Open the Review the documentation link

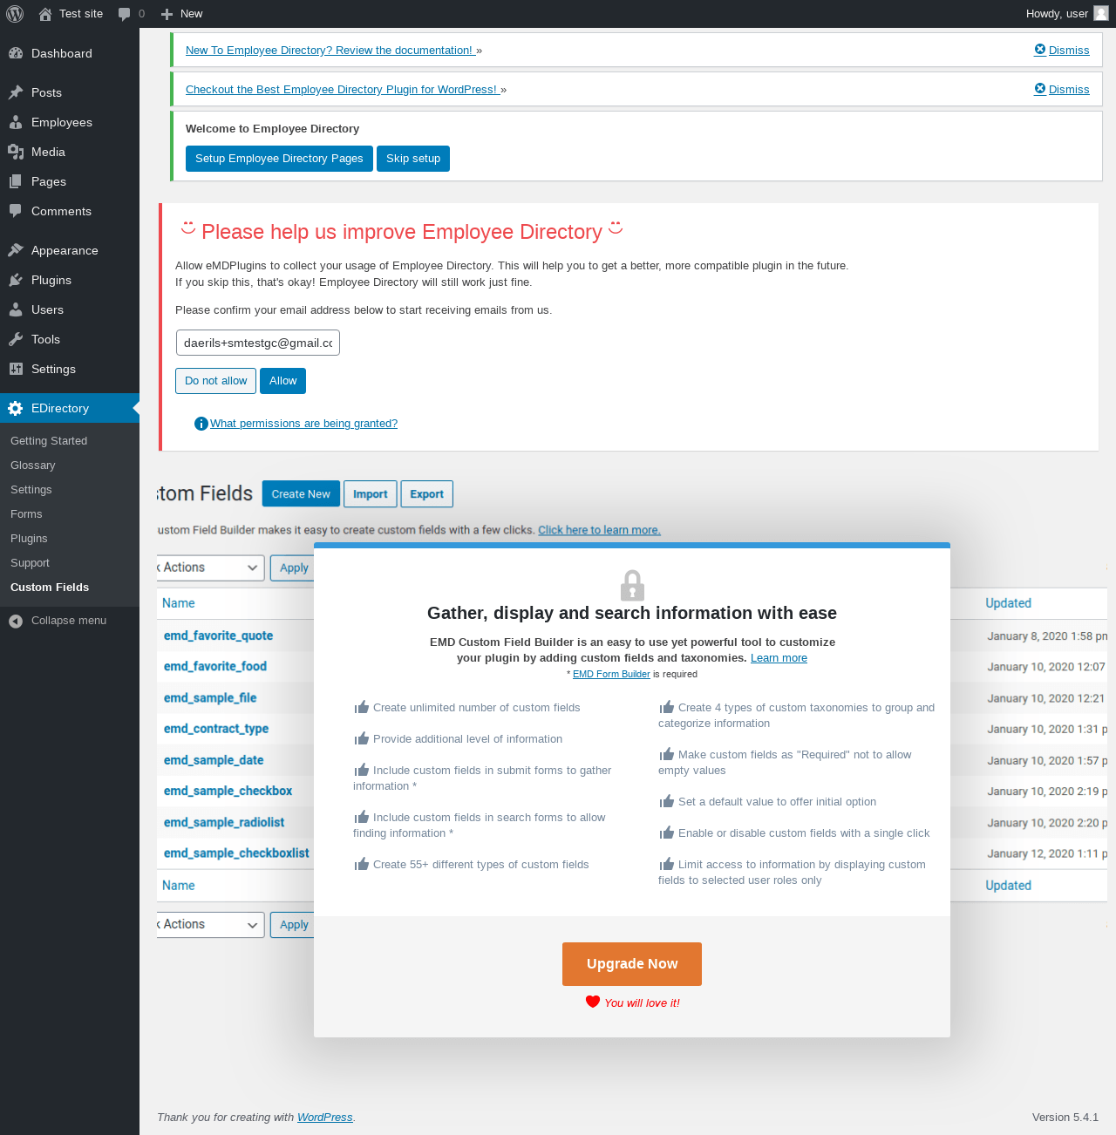click(330, 51)
